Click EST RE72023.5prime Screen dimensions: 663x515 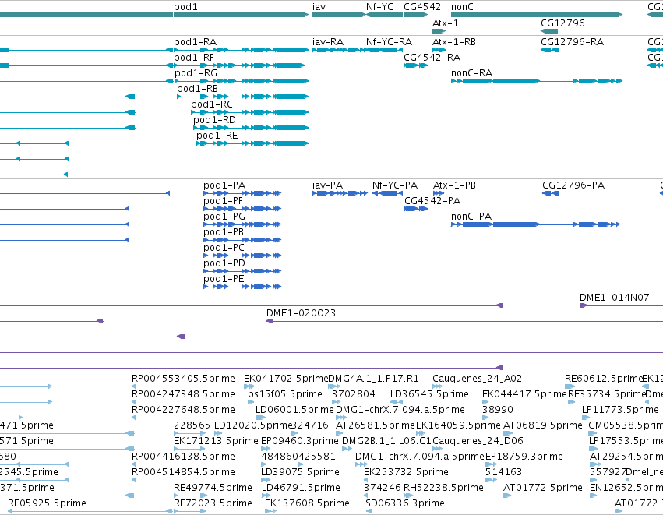coord(190,512)
